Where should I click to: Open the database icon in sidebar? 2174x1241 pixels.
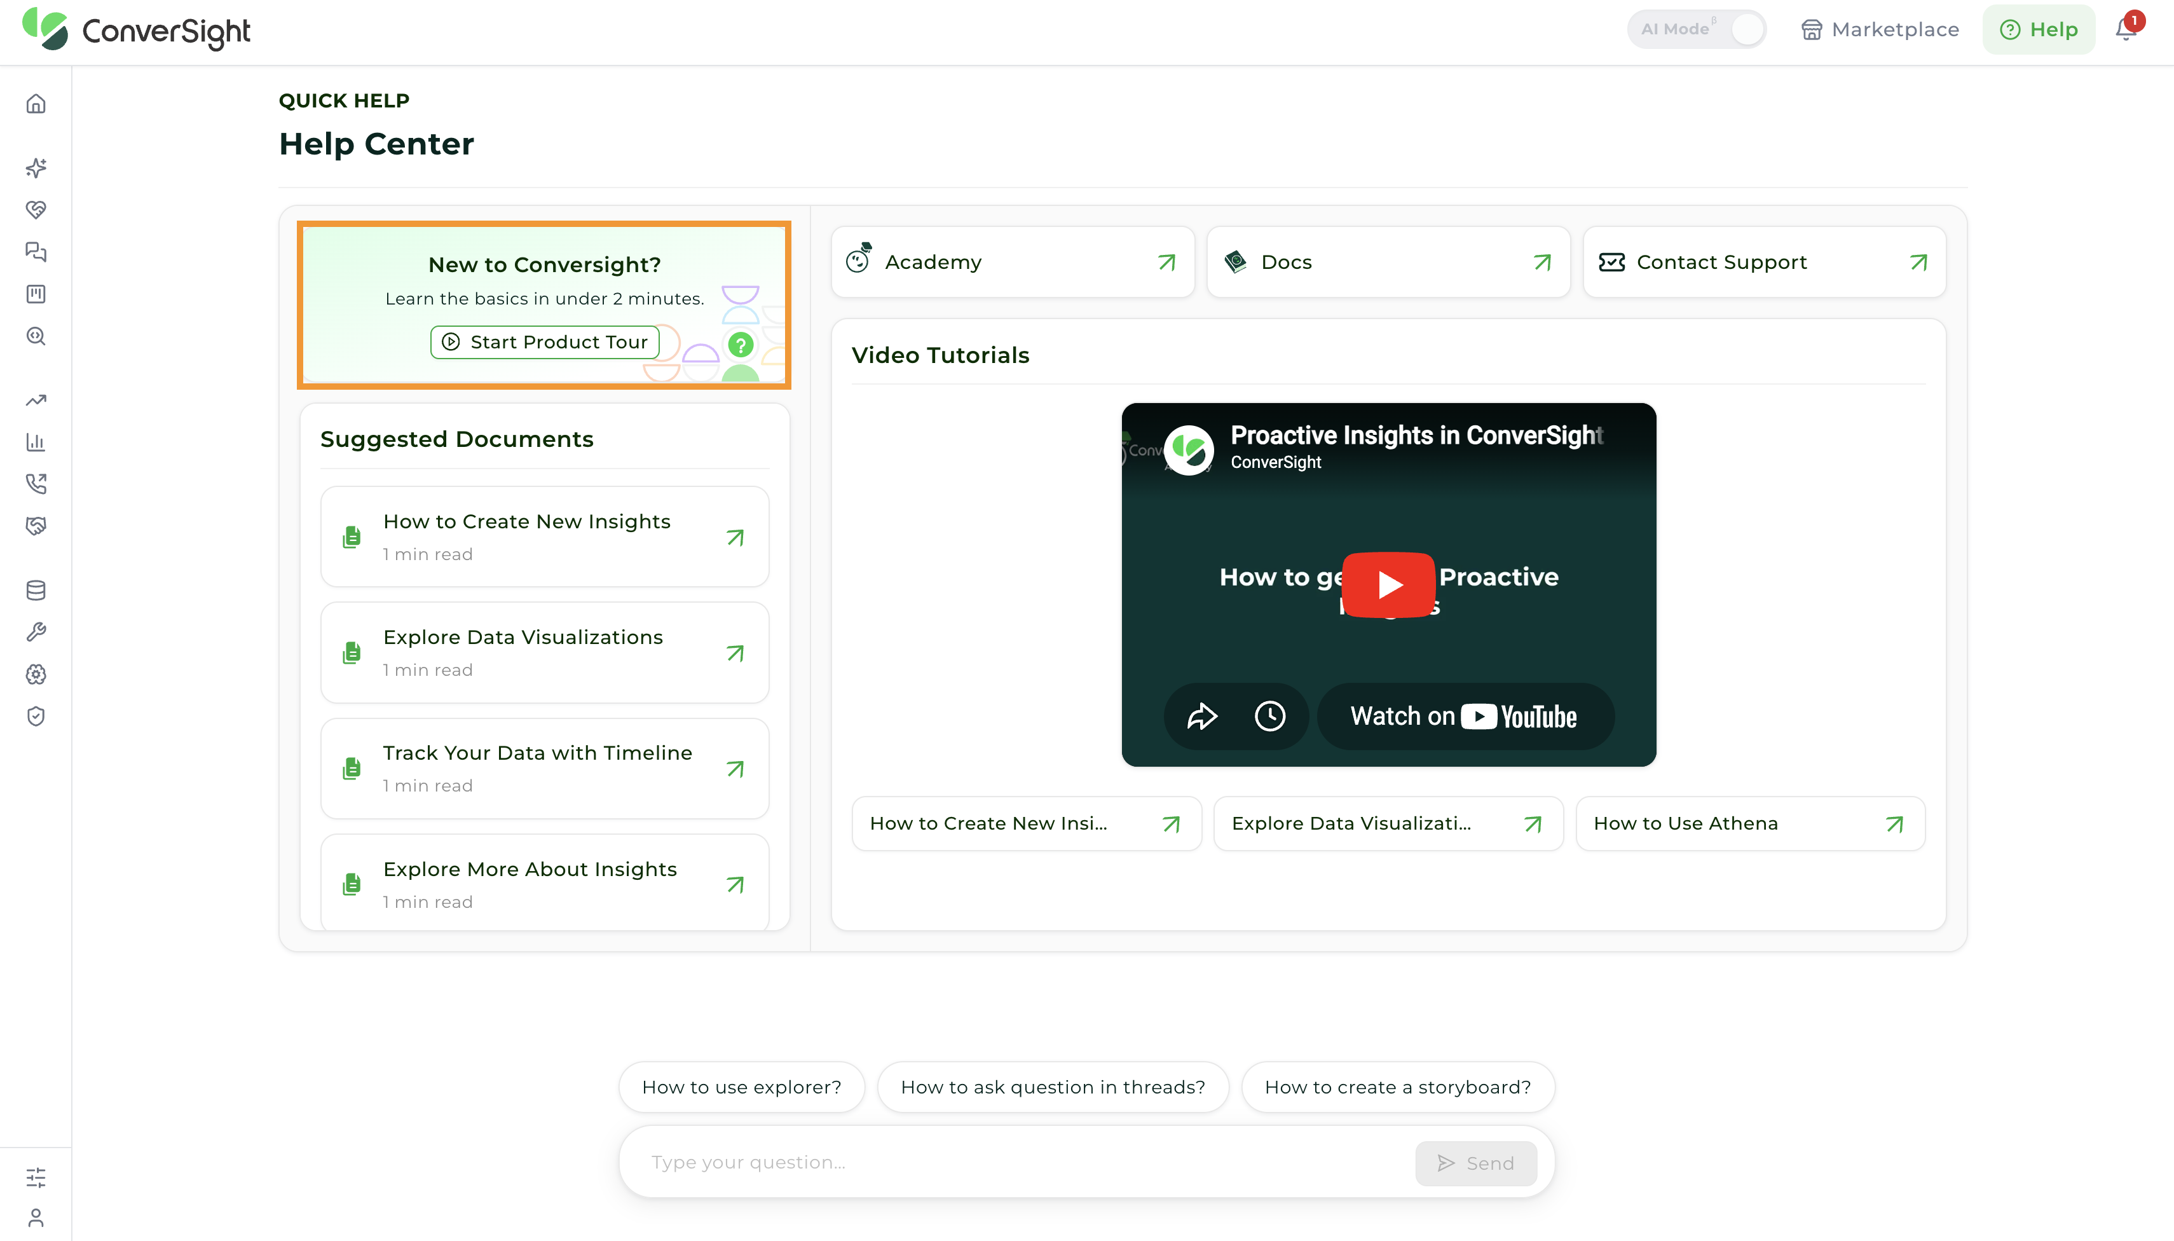36,590
